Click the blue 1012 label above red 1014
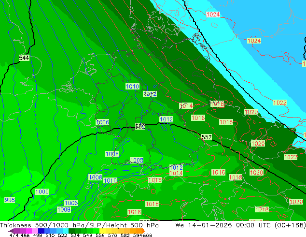306x237 pixels. click(x=176, y=167)
